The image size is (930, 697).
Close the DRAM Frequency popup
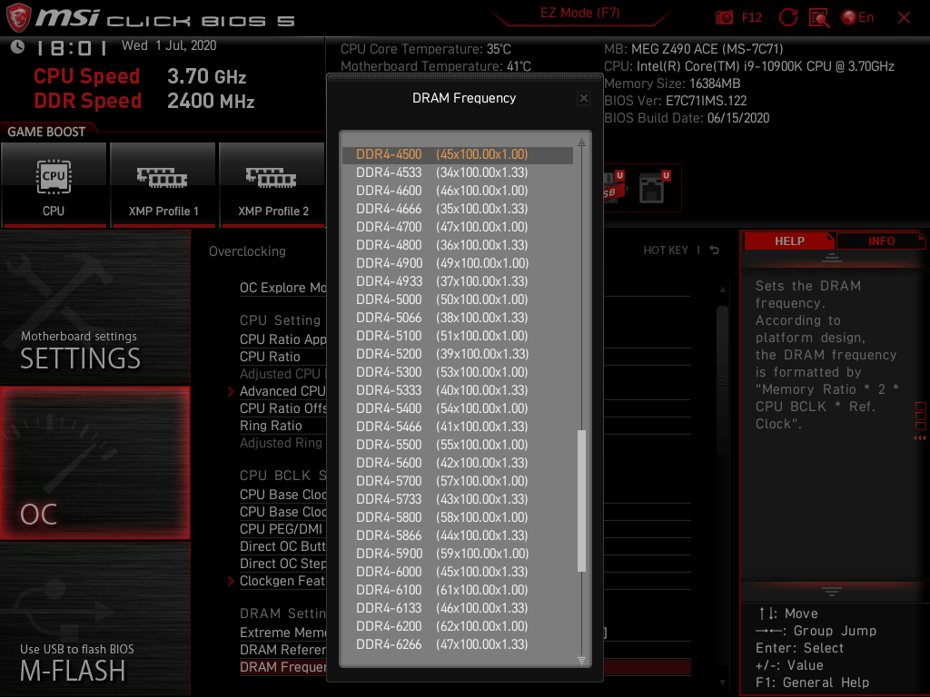[x=583, y=98]
